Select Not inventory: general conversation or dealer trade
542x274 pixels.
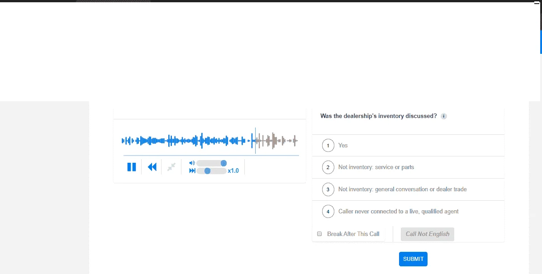408,189
